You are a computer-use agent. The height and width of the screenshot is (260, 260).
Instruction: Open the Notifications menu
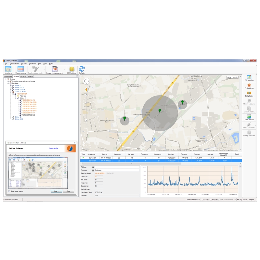[x=14, y=64]
